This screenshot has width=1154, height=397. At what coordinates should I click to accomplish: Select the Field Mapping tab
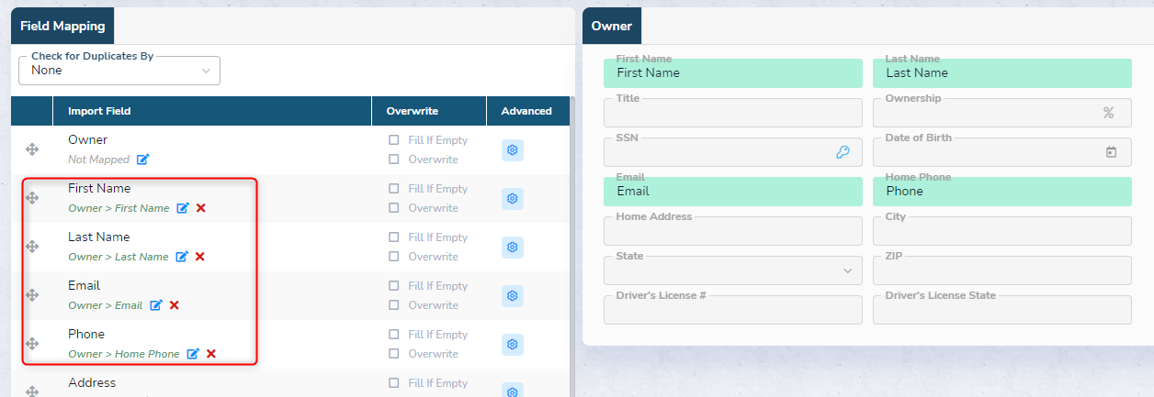point(62,26)
